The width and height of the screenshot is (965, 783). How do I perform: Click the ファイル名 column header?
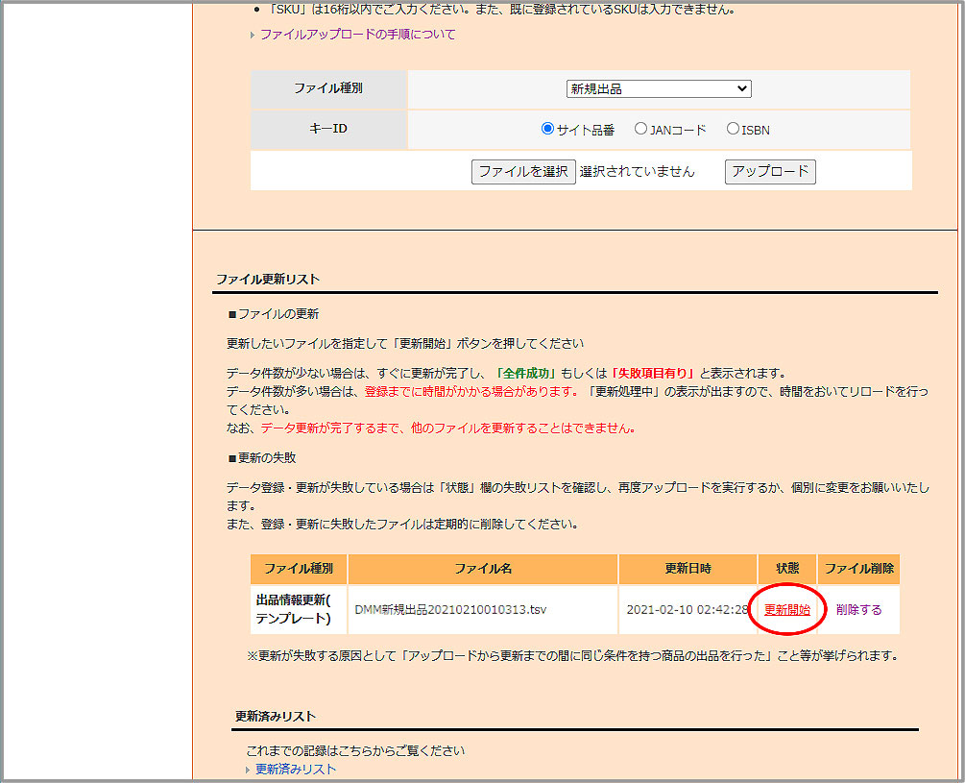tap(483, 569)
